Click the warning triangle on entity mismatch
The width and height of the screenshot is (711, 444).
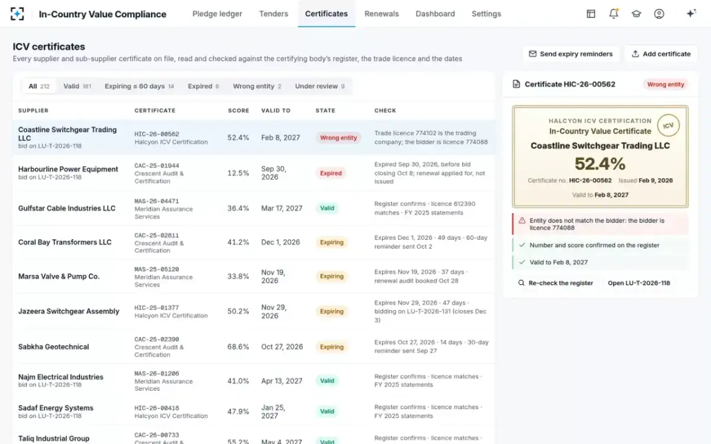pyautogui.click(x=522, y=220)
